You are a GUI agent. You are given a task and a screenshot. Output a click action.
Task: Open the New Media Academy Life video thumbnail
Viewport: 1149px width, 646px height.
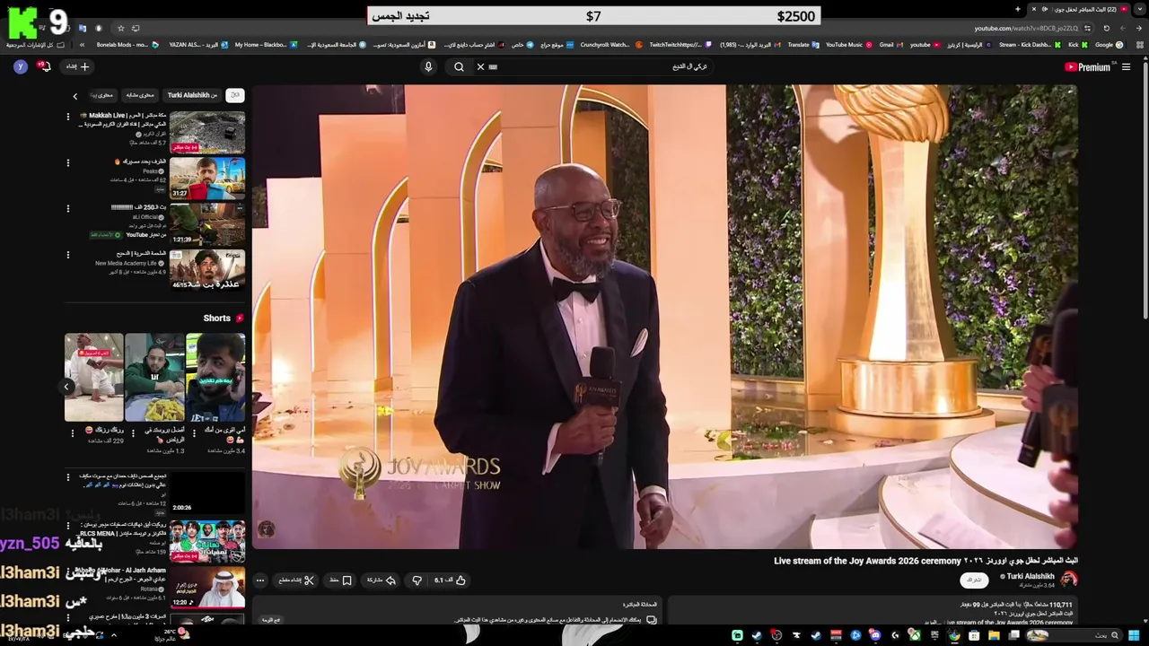[207, 269]
